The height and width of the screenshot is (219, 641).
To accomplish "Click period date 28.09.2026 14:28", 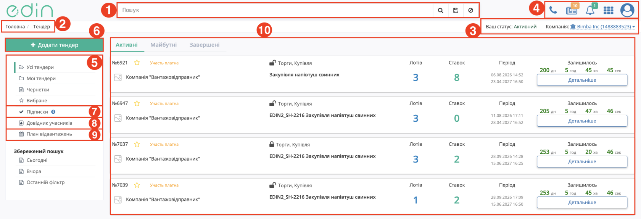I will tap(507, 156).
